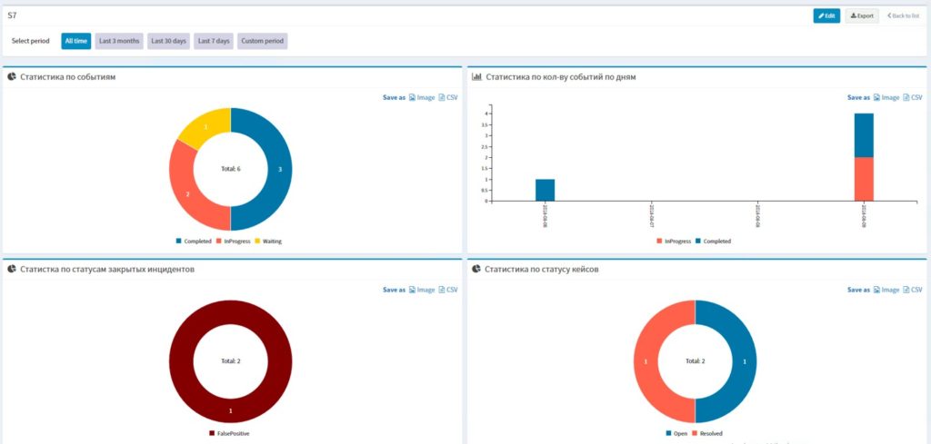
Task: Toggle Waiting legend in events donut chart
Action: (x=268, y=241)
